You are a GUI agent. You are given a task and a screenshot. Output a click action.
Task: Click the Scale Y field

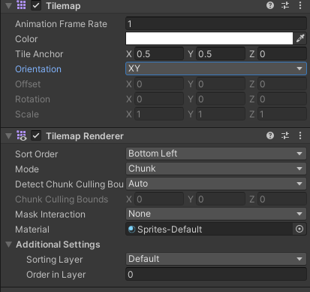[x=221, y=114]
